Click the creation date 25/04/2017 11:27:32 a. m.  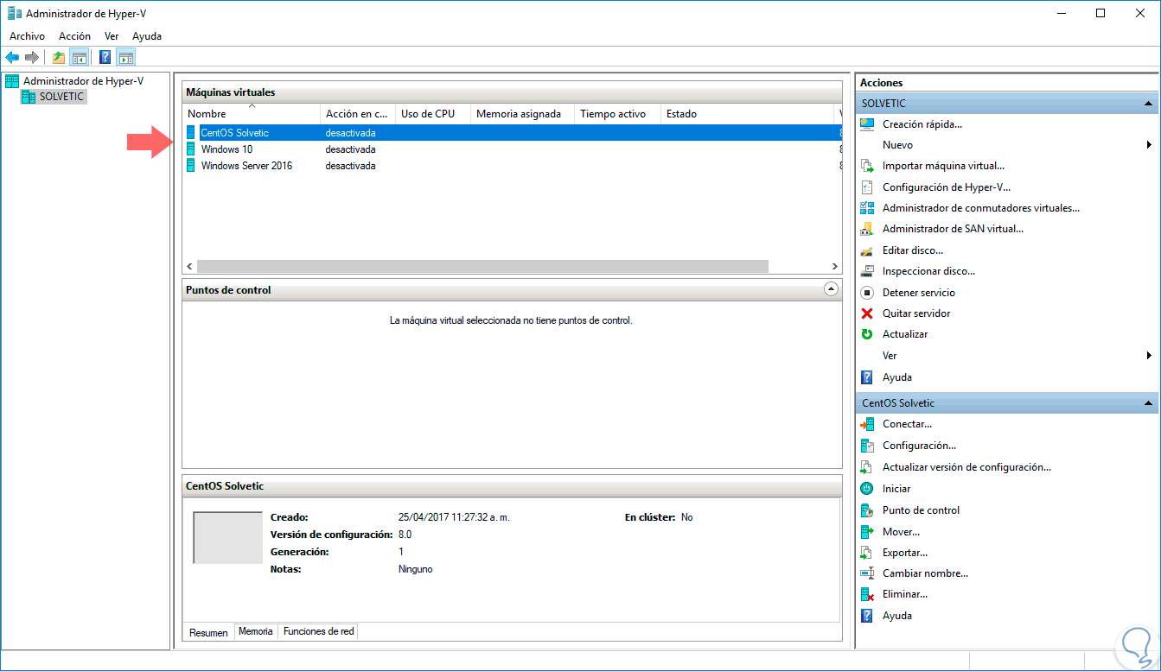454,517
